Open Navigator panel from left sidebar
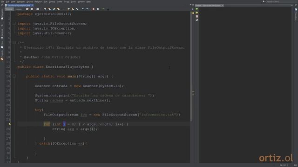Screen dimensions: 298x167 coord(2,14)
